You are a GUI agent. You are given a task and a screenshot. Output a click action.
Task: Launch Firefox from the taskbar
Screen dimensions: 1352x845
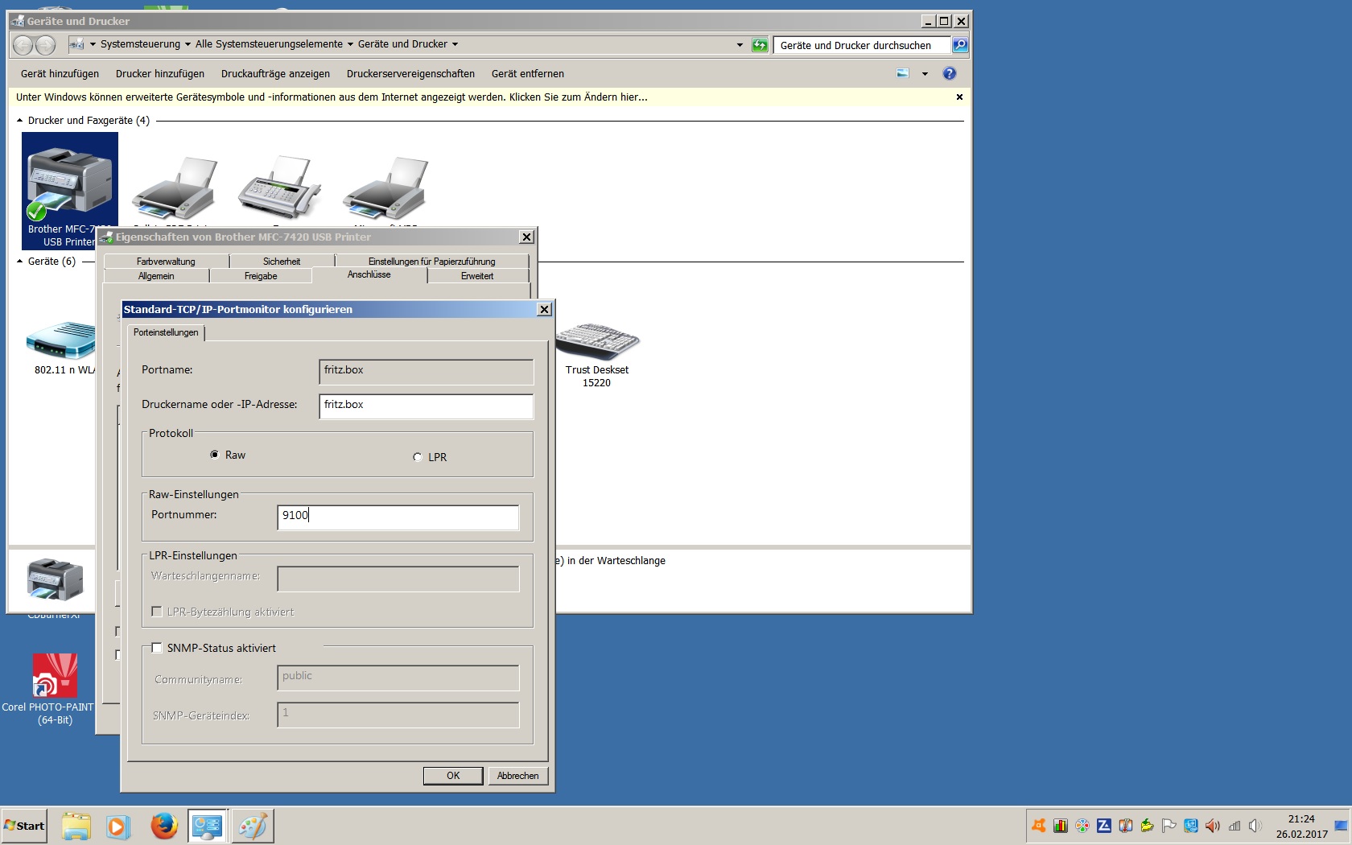coord(164,826)
